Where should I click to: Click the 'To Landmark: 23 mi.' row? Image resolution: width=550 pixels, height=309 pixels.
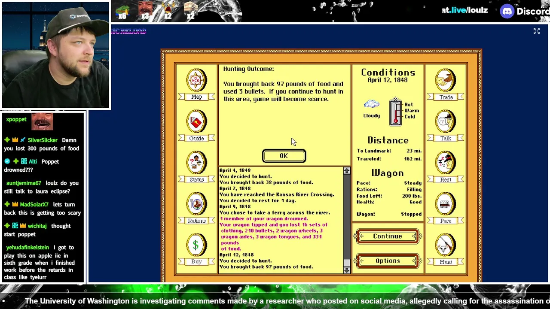coord(389,151)
